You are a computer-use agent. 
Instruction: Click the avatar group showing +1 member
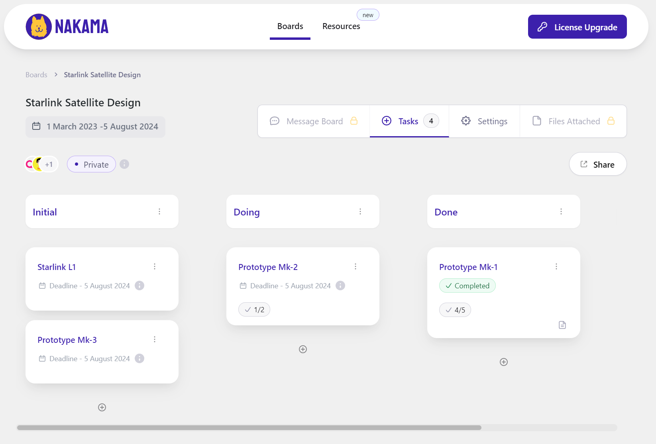(41, 164)
